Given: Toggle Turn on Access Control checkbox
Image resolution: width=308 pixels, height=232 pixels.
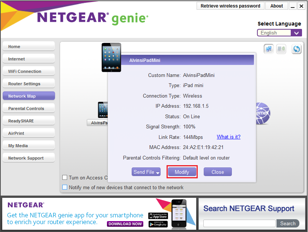Looking at the screenshot, I should tap(65, 177).
